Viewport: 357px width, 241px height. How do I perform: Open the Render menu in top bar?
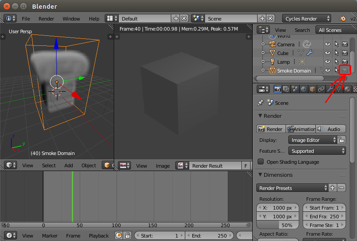coord(46,19)
